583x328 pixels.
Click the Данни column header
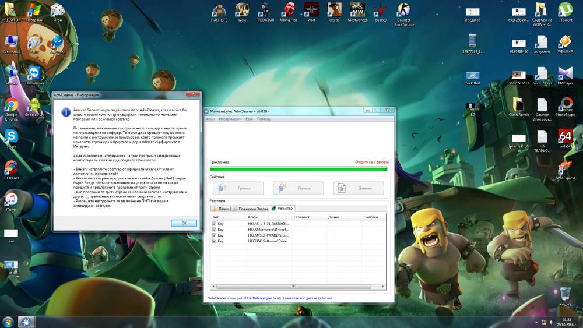point(344,217)
